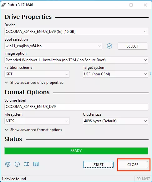Expand Show advanced drive properties
152x182 pixels.
[x=34, y=83]
